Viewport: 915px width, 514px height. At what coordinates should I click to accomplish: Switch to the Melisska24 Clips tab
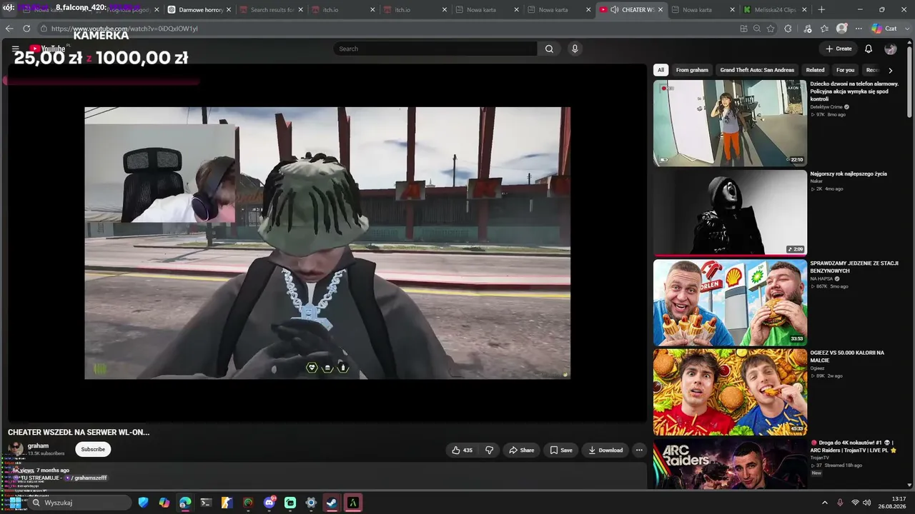(776, 10)
